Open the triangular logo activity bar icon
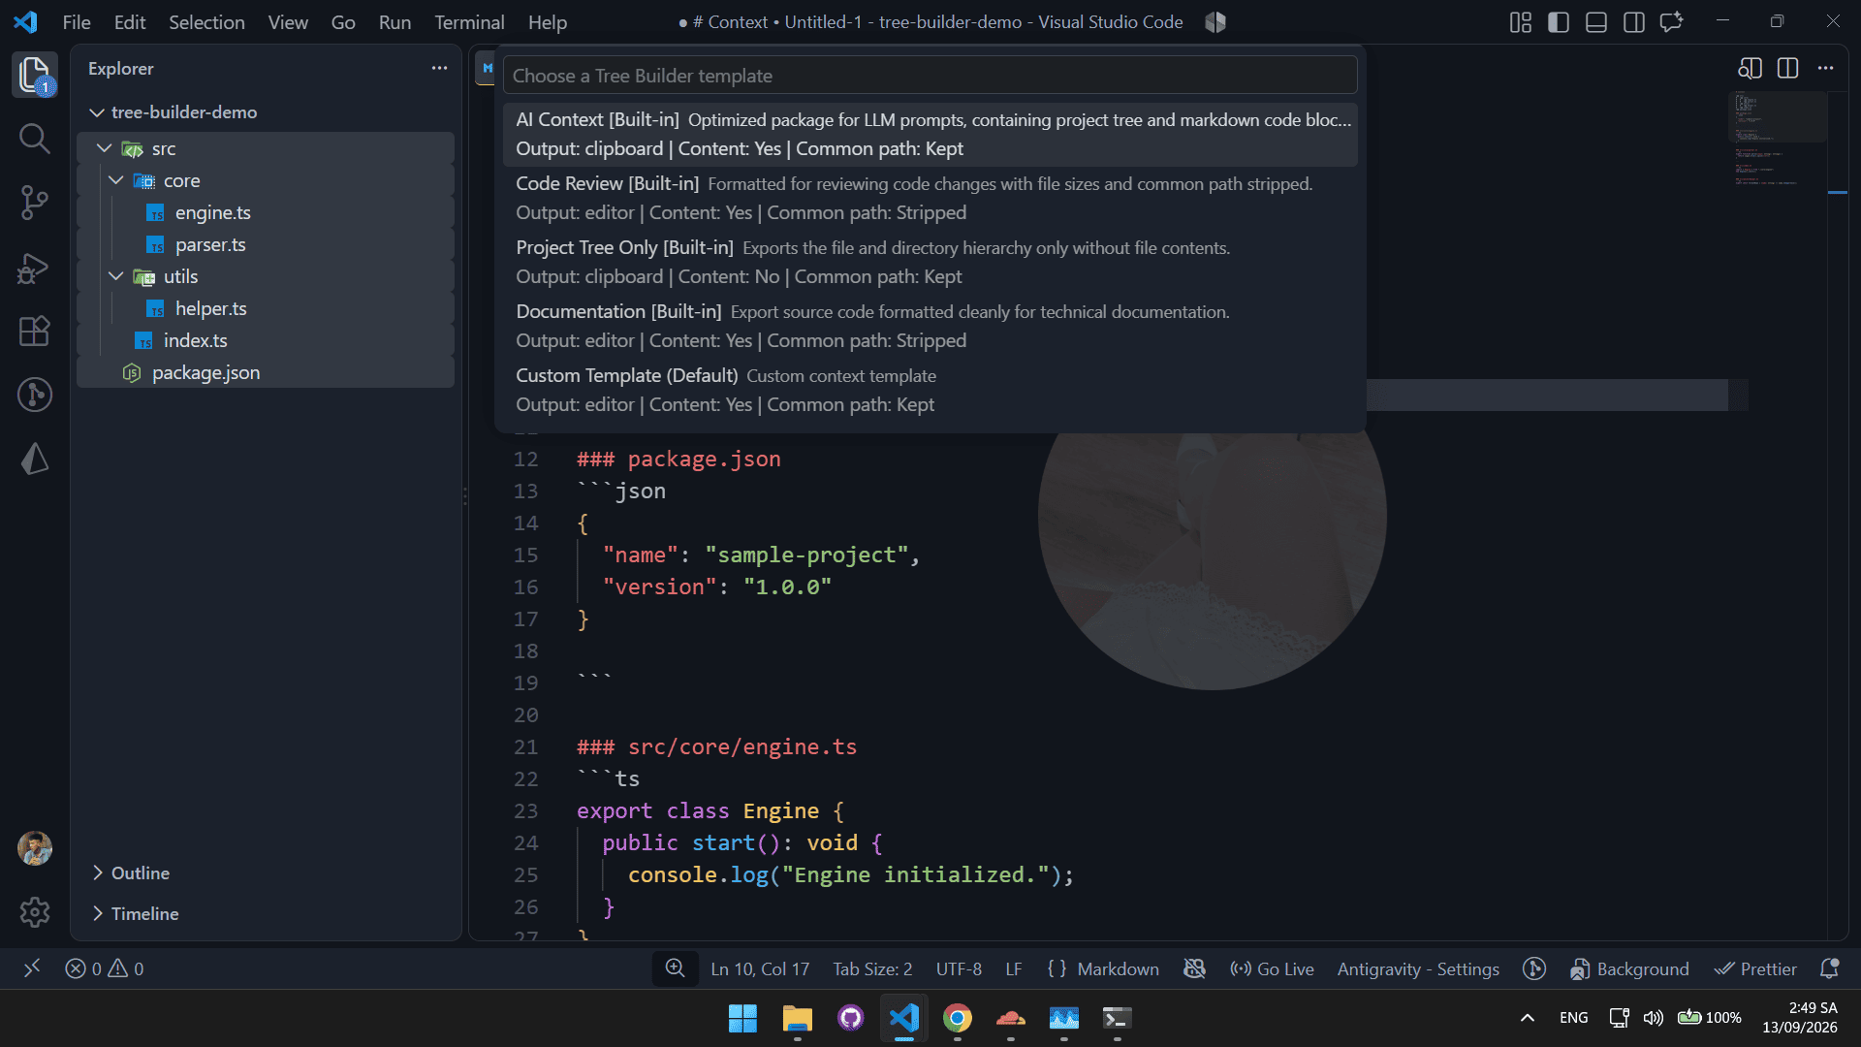 pyautogui.click(x=35, y=459)
